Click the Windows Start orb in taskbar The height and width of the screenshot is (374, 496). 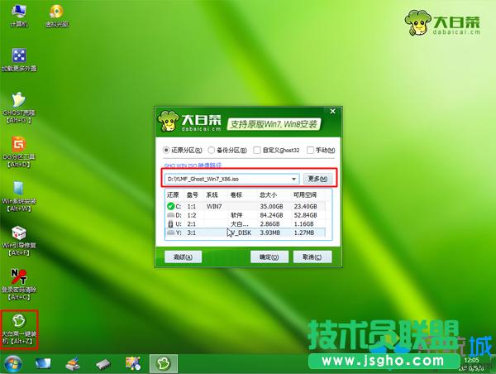point(13,363)
